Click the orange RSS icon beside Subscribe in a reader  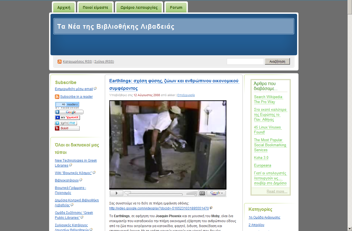pyautogui.click(x=57, y=97)
